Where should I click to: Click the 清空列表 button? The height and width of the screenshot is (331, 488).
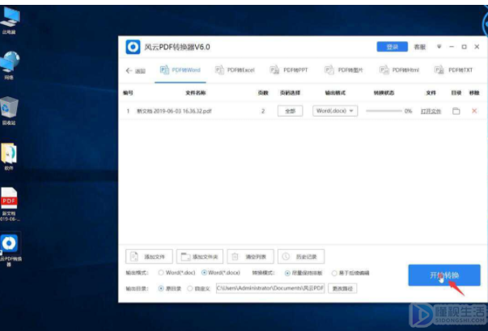point(251,257)
